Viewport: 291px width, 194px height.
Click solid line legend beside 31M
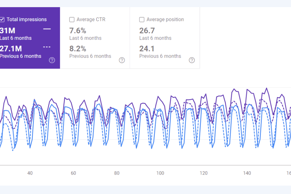[47, 29]
